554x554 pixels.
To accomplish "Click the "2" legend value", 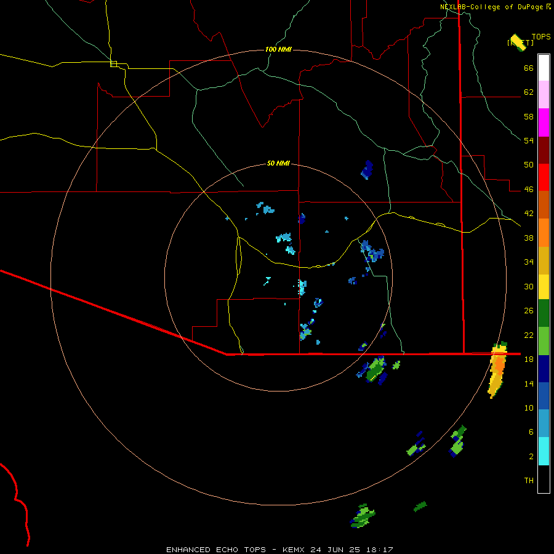I will pos(531,456).
